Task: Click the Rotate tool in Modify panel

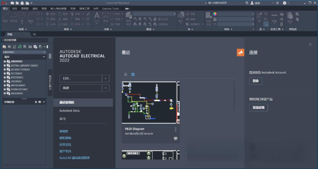Action: (x=63, y=14)
